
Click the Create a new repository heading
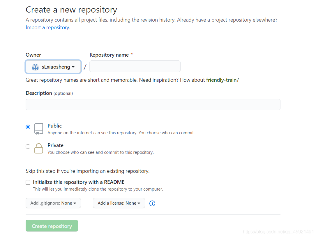71,10
